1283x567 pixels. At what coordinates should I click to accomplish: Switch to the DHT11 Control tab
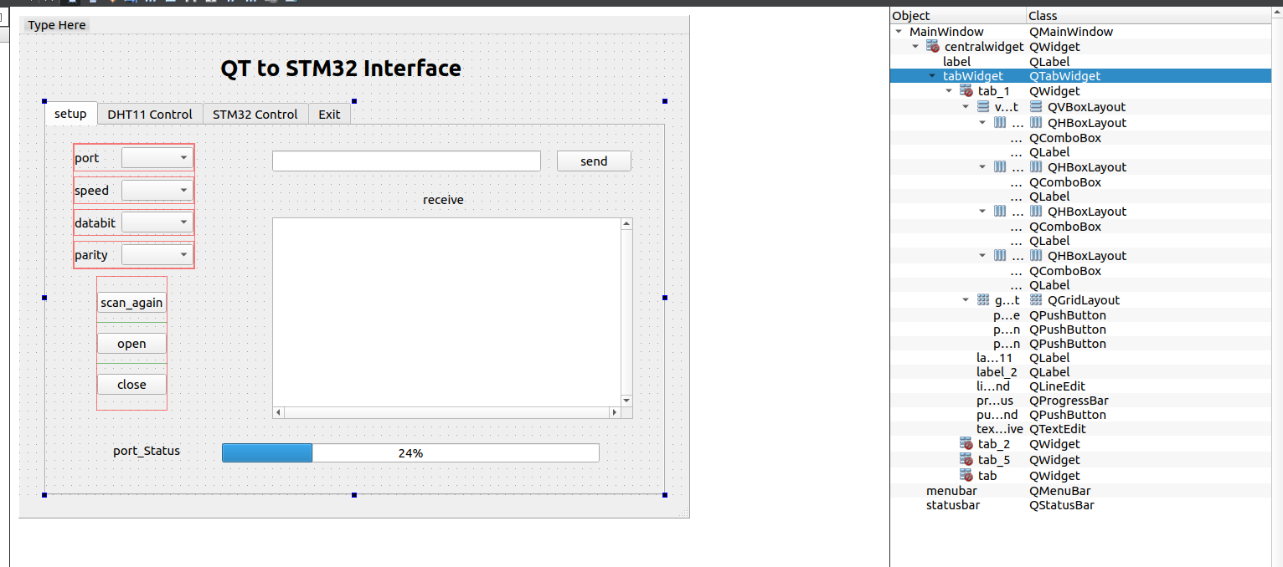tap(150, 114)
